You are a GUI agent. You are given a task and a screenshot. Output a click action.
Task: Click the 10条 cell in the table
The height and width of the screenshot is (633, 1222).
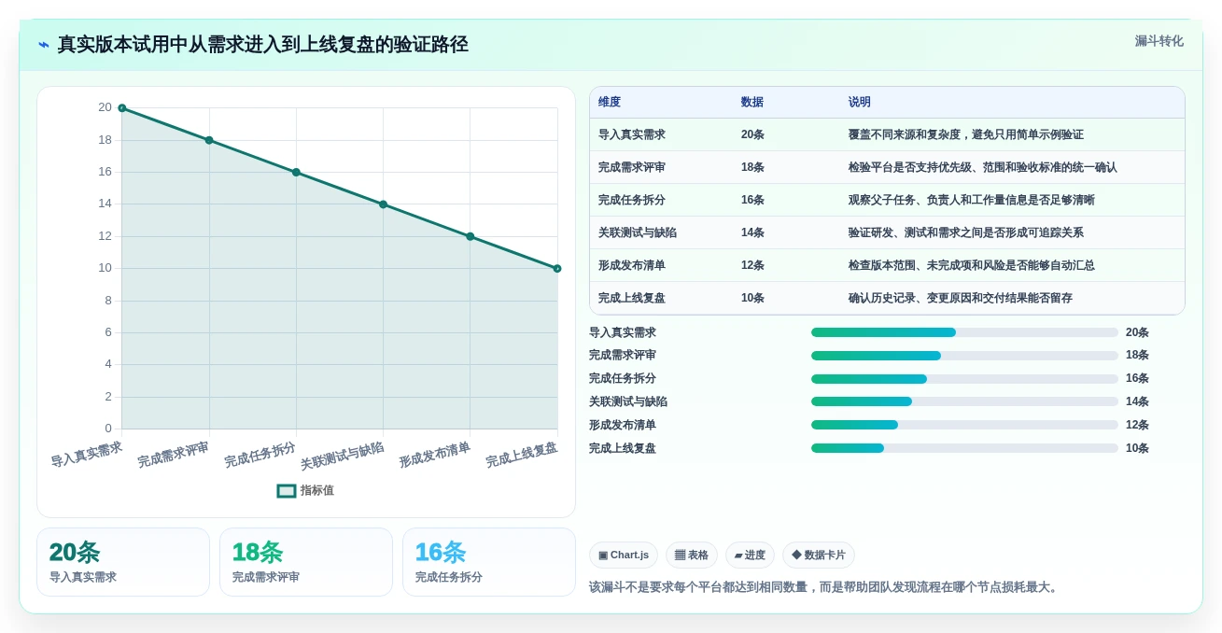pyautogui.click(x=752, y=298)
